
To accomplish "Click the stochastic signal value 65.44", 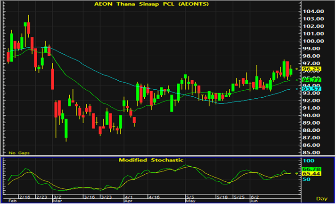I will coord(311,173).
